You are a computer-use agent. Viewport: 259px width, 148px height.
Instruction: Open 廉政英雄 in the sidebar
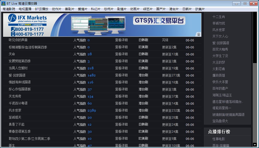(x=219, y=75)
